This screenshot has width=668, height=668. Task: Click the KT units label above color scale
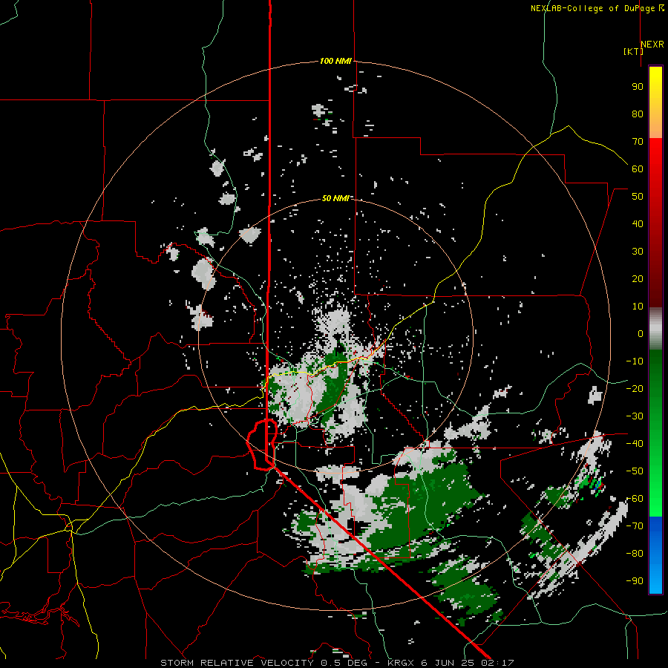(x=634, y=51)
